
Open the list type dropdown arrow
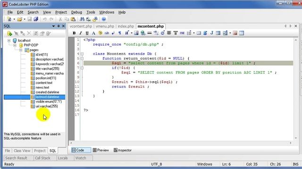194,33
